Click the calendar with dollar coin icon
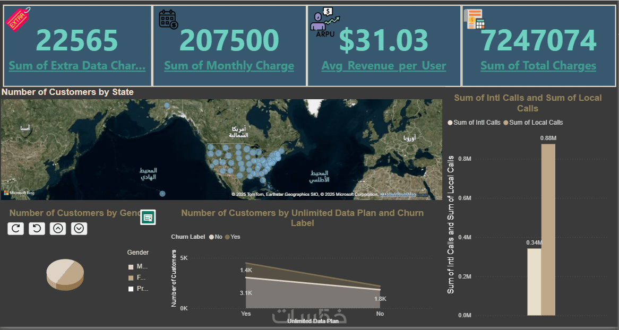The width and height of the screenshot is (619, 330). (x=168, y=19)
